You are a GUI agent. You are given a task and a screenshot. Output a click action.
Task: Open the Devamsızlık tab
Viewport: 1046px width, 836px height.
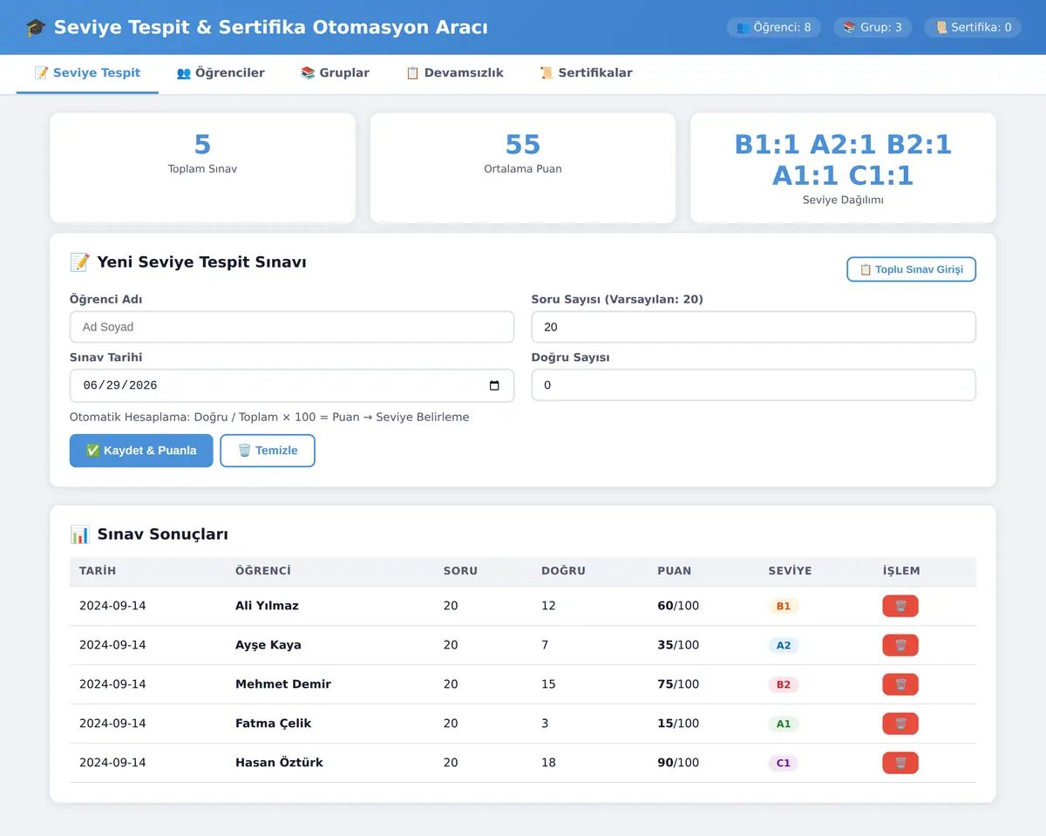click(454, 73)
